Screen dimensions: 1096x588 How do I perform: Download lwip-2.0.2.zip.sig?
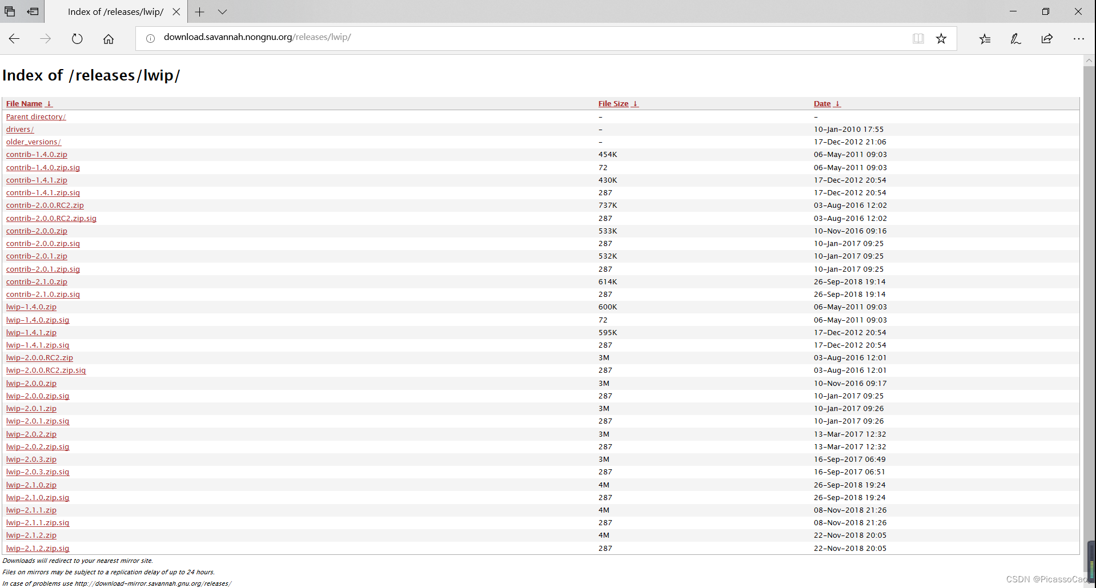point(38,446)
